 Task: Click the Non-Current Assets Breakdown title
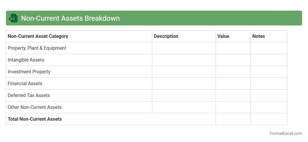coord(70,18)
